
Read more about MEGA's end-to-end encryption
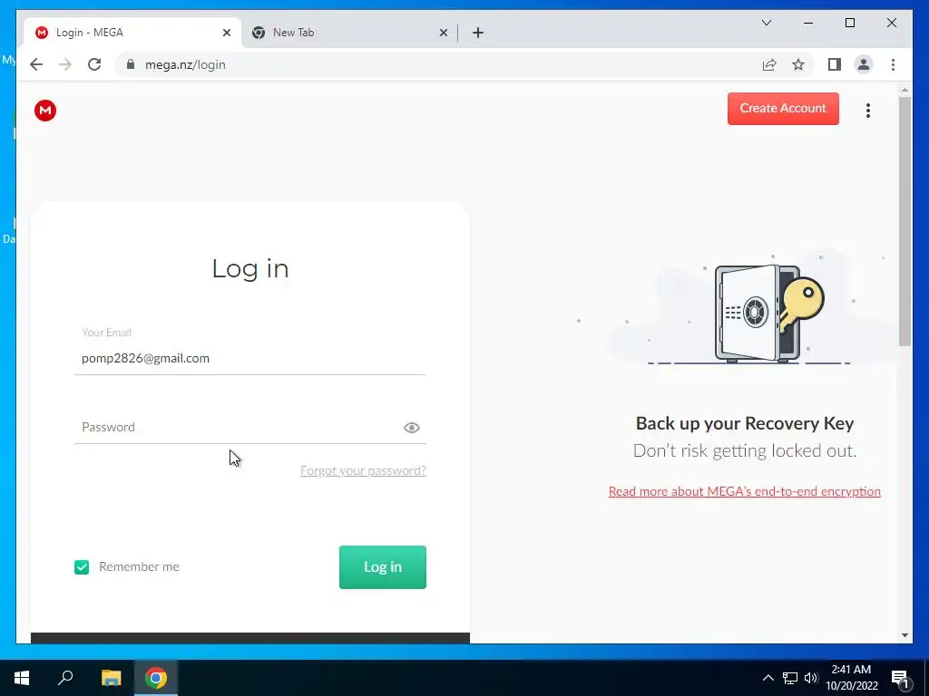pyautogui.click(x=745, y=491)
